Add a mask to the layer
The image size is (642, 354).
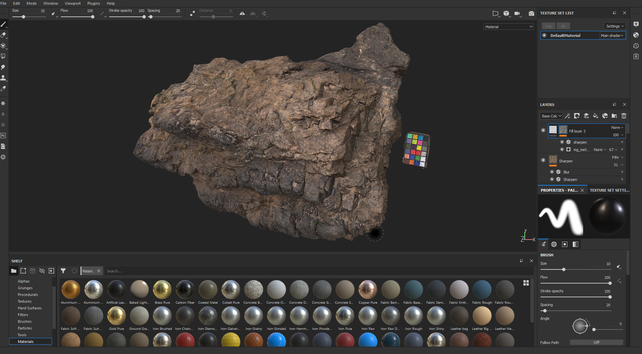[577, 116]
